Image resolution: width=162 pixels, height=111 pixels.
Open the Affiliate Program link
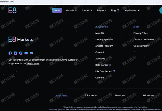(x=104, y=46)
